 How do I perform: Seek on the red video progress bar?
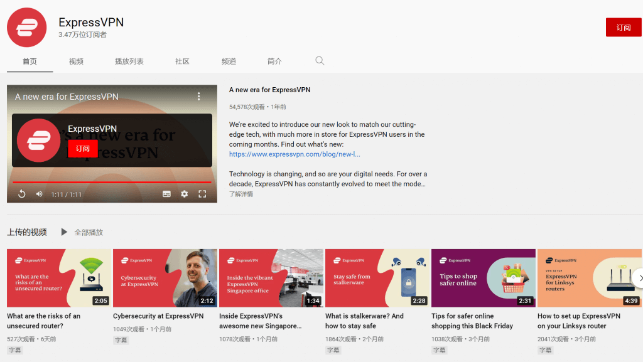click(x=112, y=182)
